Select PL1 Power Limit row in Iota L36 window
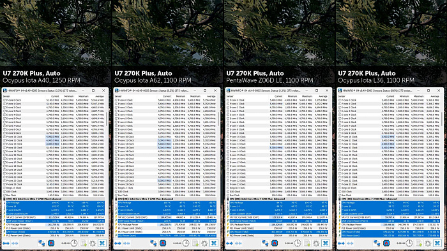447x251 pixels. click(389, 228)
